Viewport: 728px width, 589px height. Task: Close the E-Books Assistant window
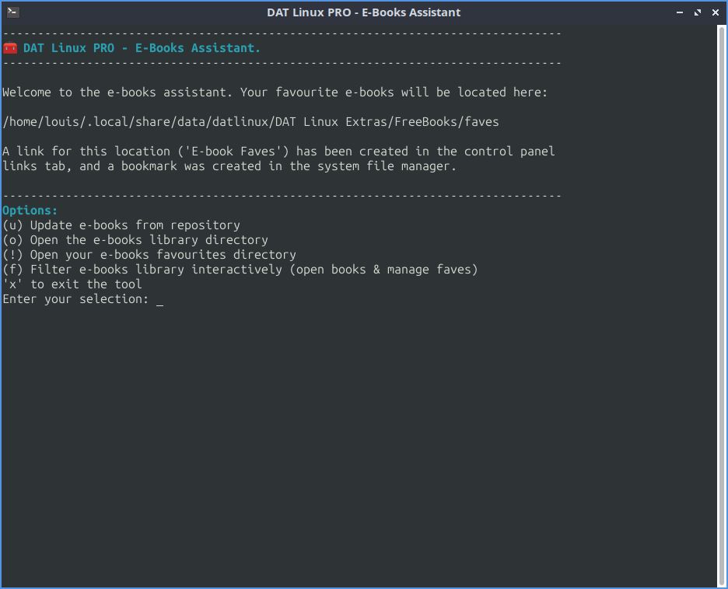point(716,12)
